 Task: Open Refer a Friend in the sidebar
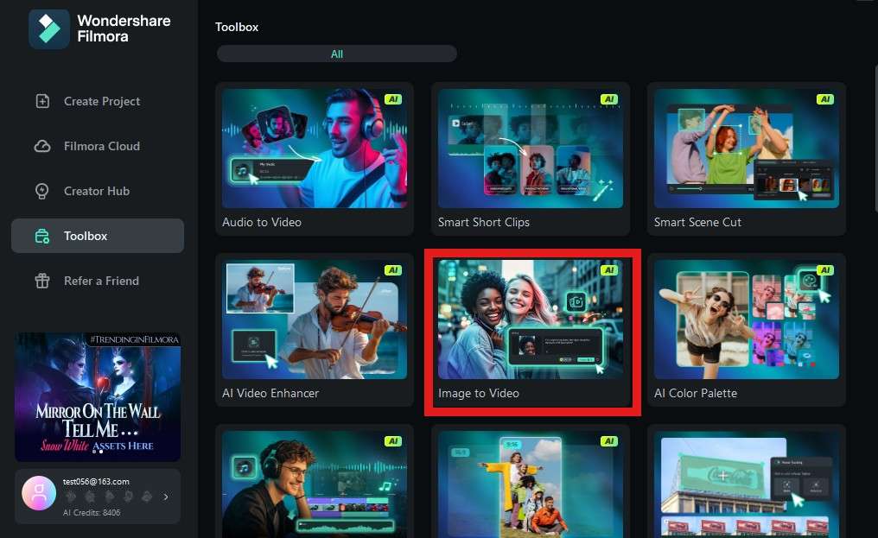tap(98, 281)
